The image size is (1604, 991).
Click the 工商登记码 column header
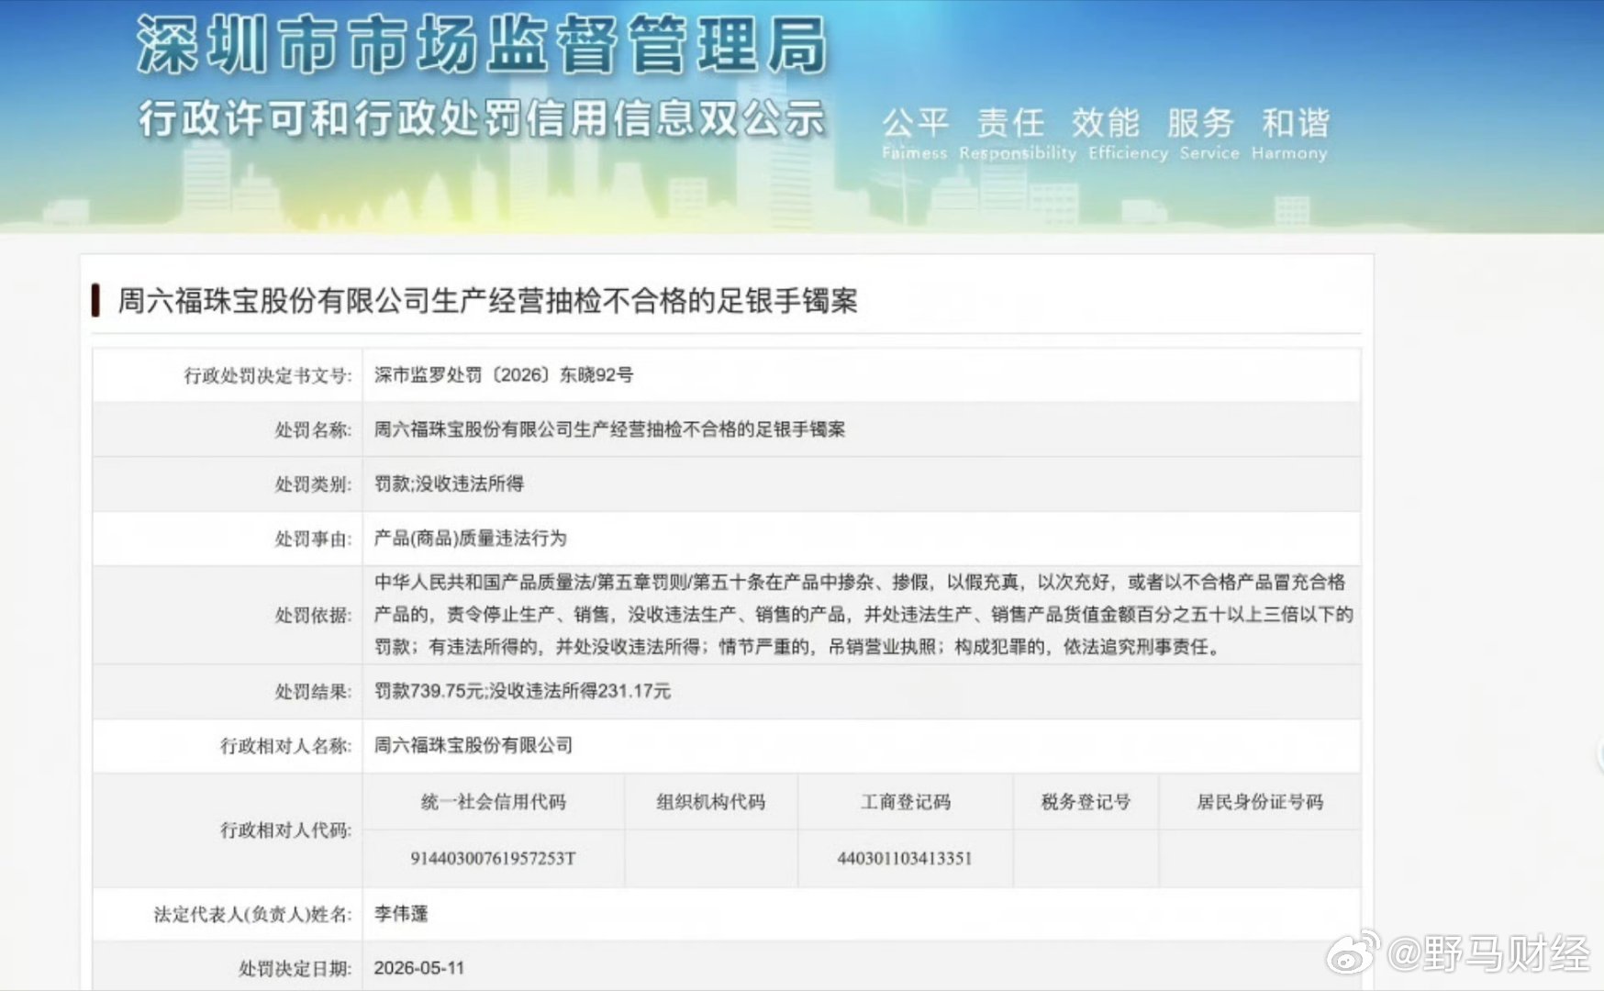[906, 802]
